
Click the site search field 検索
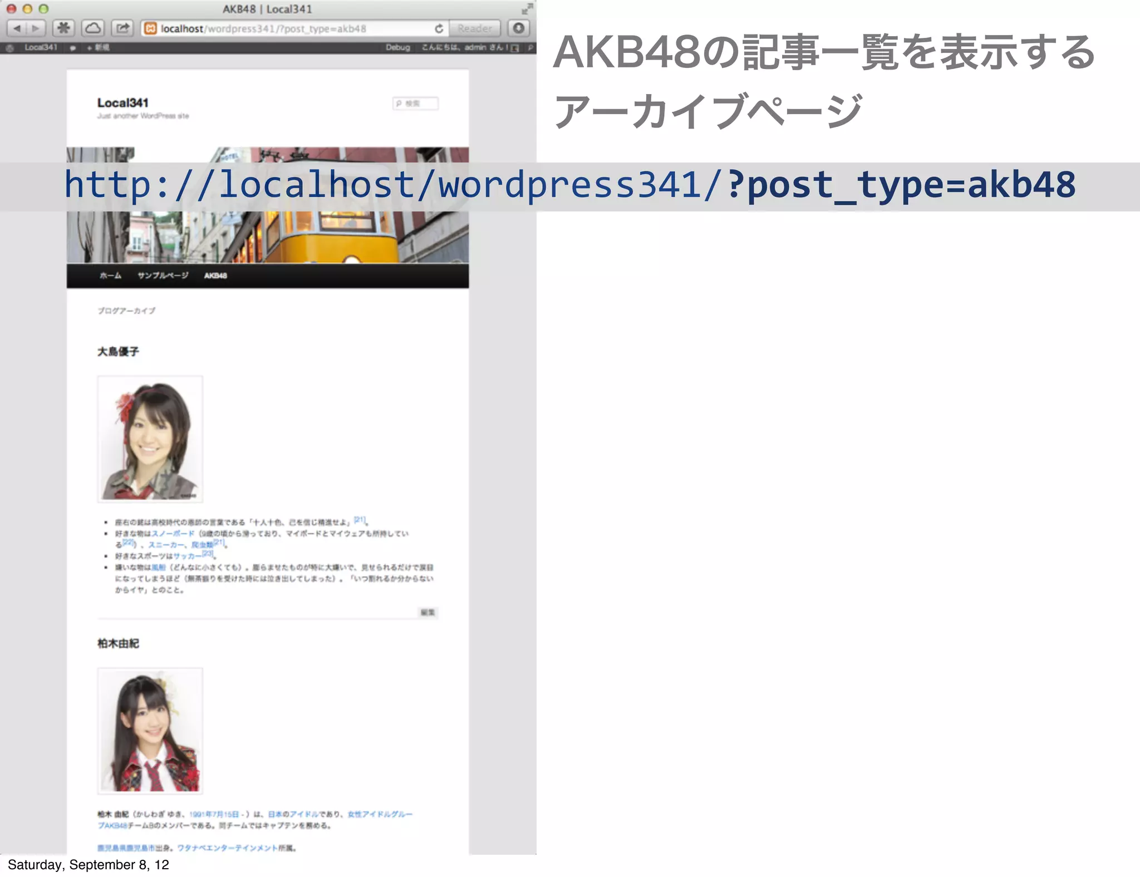point(415,104)
